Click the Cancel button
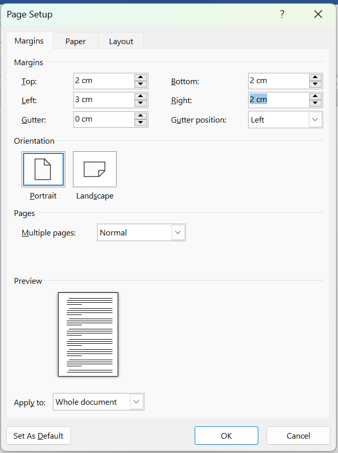The height and width of the screenshot is (453, 338). click(x=298, y=436)
